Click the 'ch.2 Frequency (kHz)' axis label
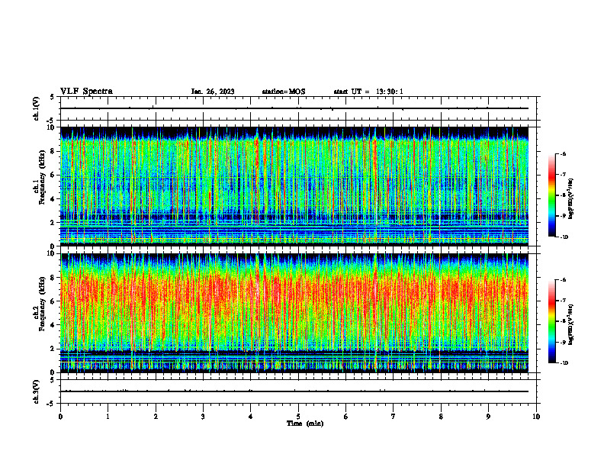This screenshot has width=604, height=467. pyautogui.click(x=39, y=304)
